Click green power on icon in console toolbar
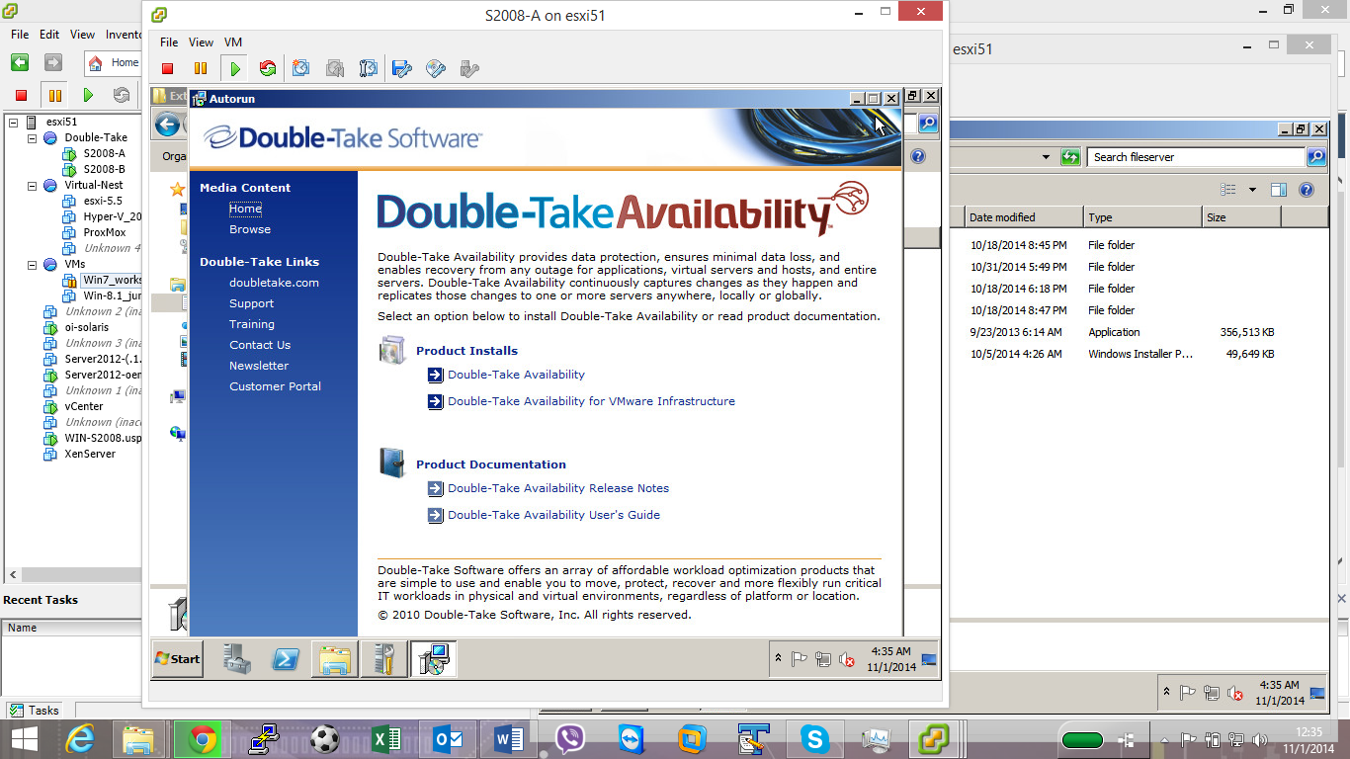The height and width of the screenshot is (759, 1350). point(235,68)
